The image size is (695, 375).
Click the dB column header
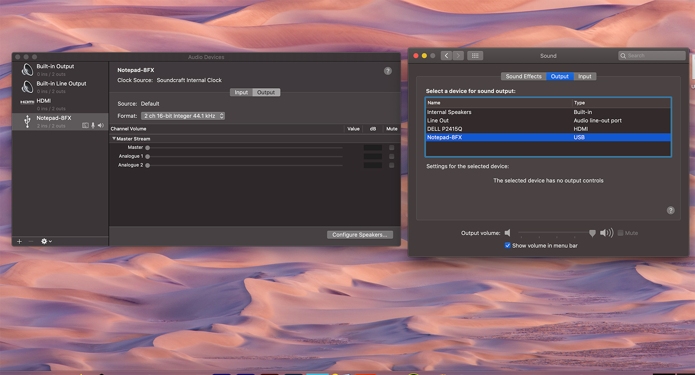tap(373, 129)
